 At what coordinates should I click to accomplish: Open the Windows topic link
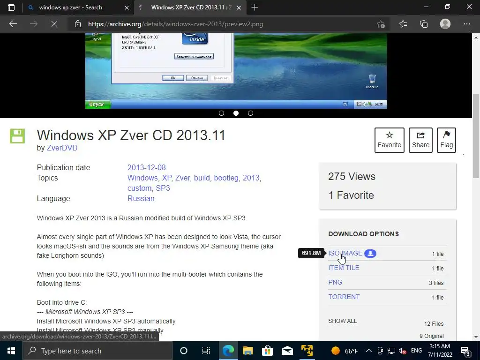(x=142, y=178)
